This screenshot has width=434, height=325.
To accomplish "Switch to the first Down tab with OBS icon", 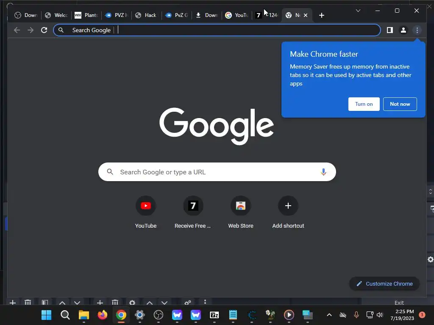I will click(x=26, y=15).
